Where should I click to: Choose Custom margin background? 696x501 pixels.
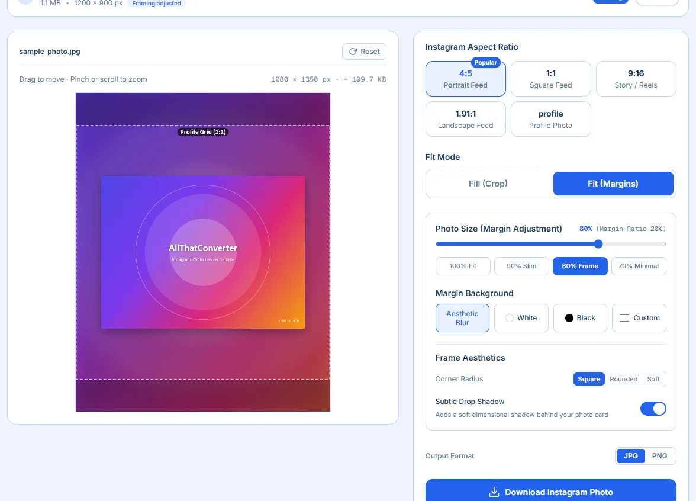click(639, 318)
